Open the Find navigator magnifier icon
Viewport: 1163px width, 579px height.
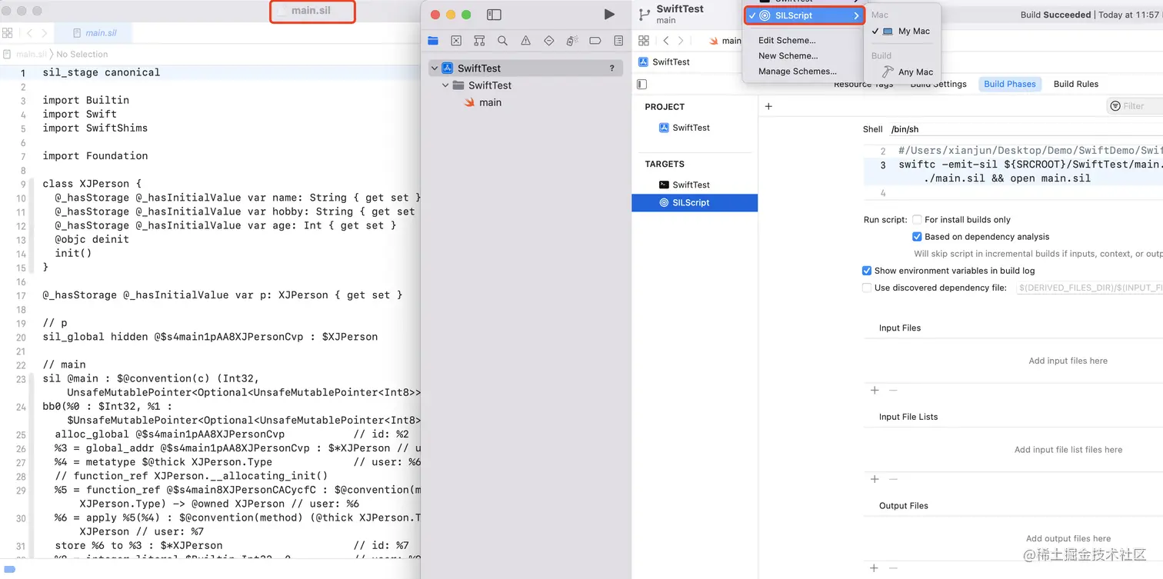click(x=502, y=41)
